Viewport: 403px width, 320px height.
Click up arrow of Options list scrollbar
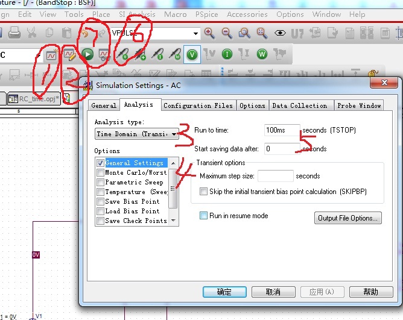(x=173, y=163)
